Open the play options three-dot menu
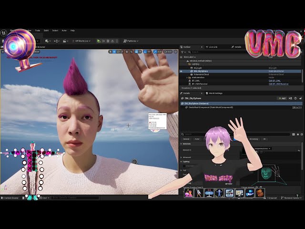 tap(117, 41)
